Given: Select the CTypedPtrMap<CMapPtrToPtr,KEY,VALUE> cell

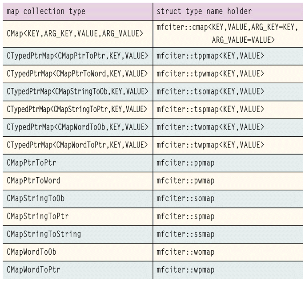Looking at the screenshot, I should [x=77, y=56].
